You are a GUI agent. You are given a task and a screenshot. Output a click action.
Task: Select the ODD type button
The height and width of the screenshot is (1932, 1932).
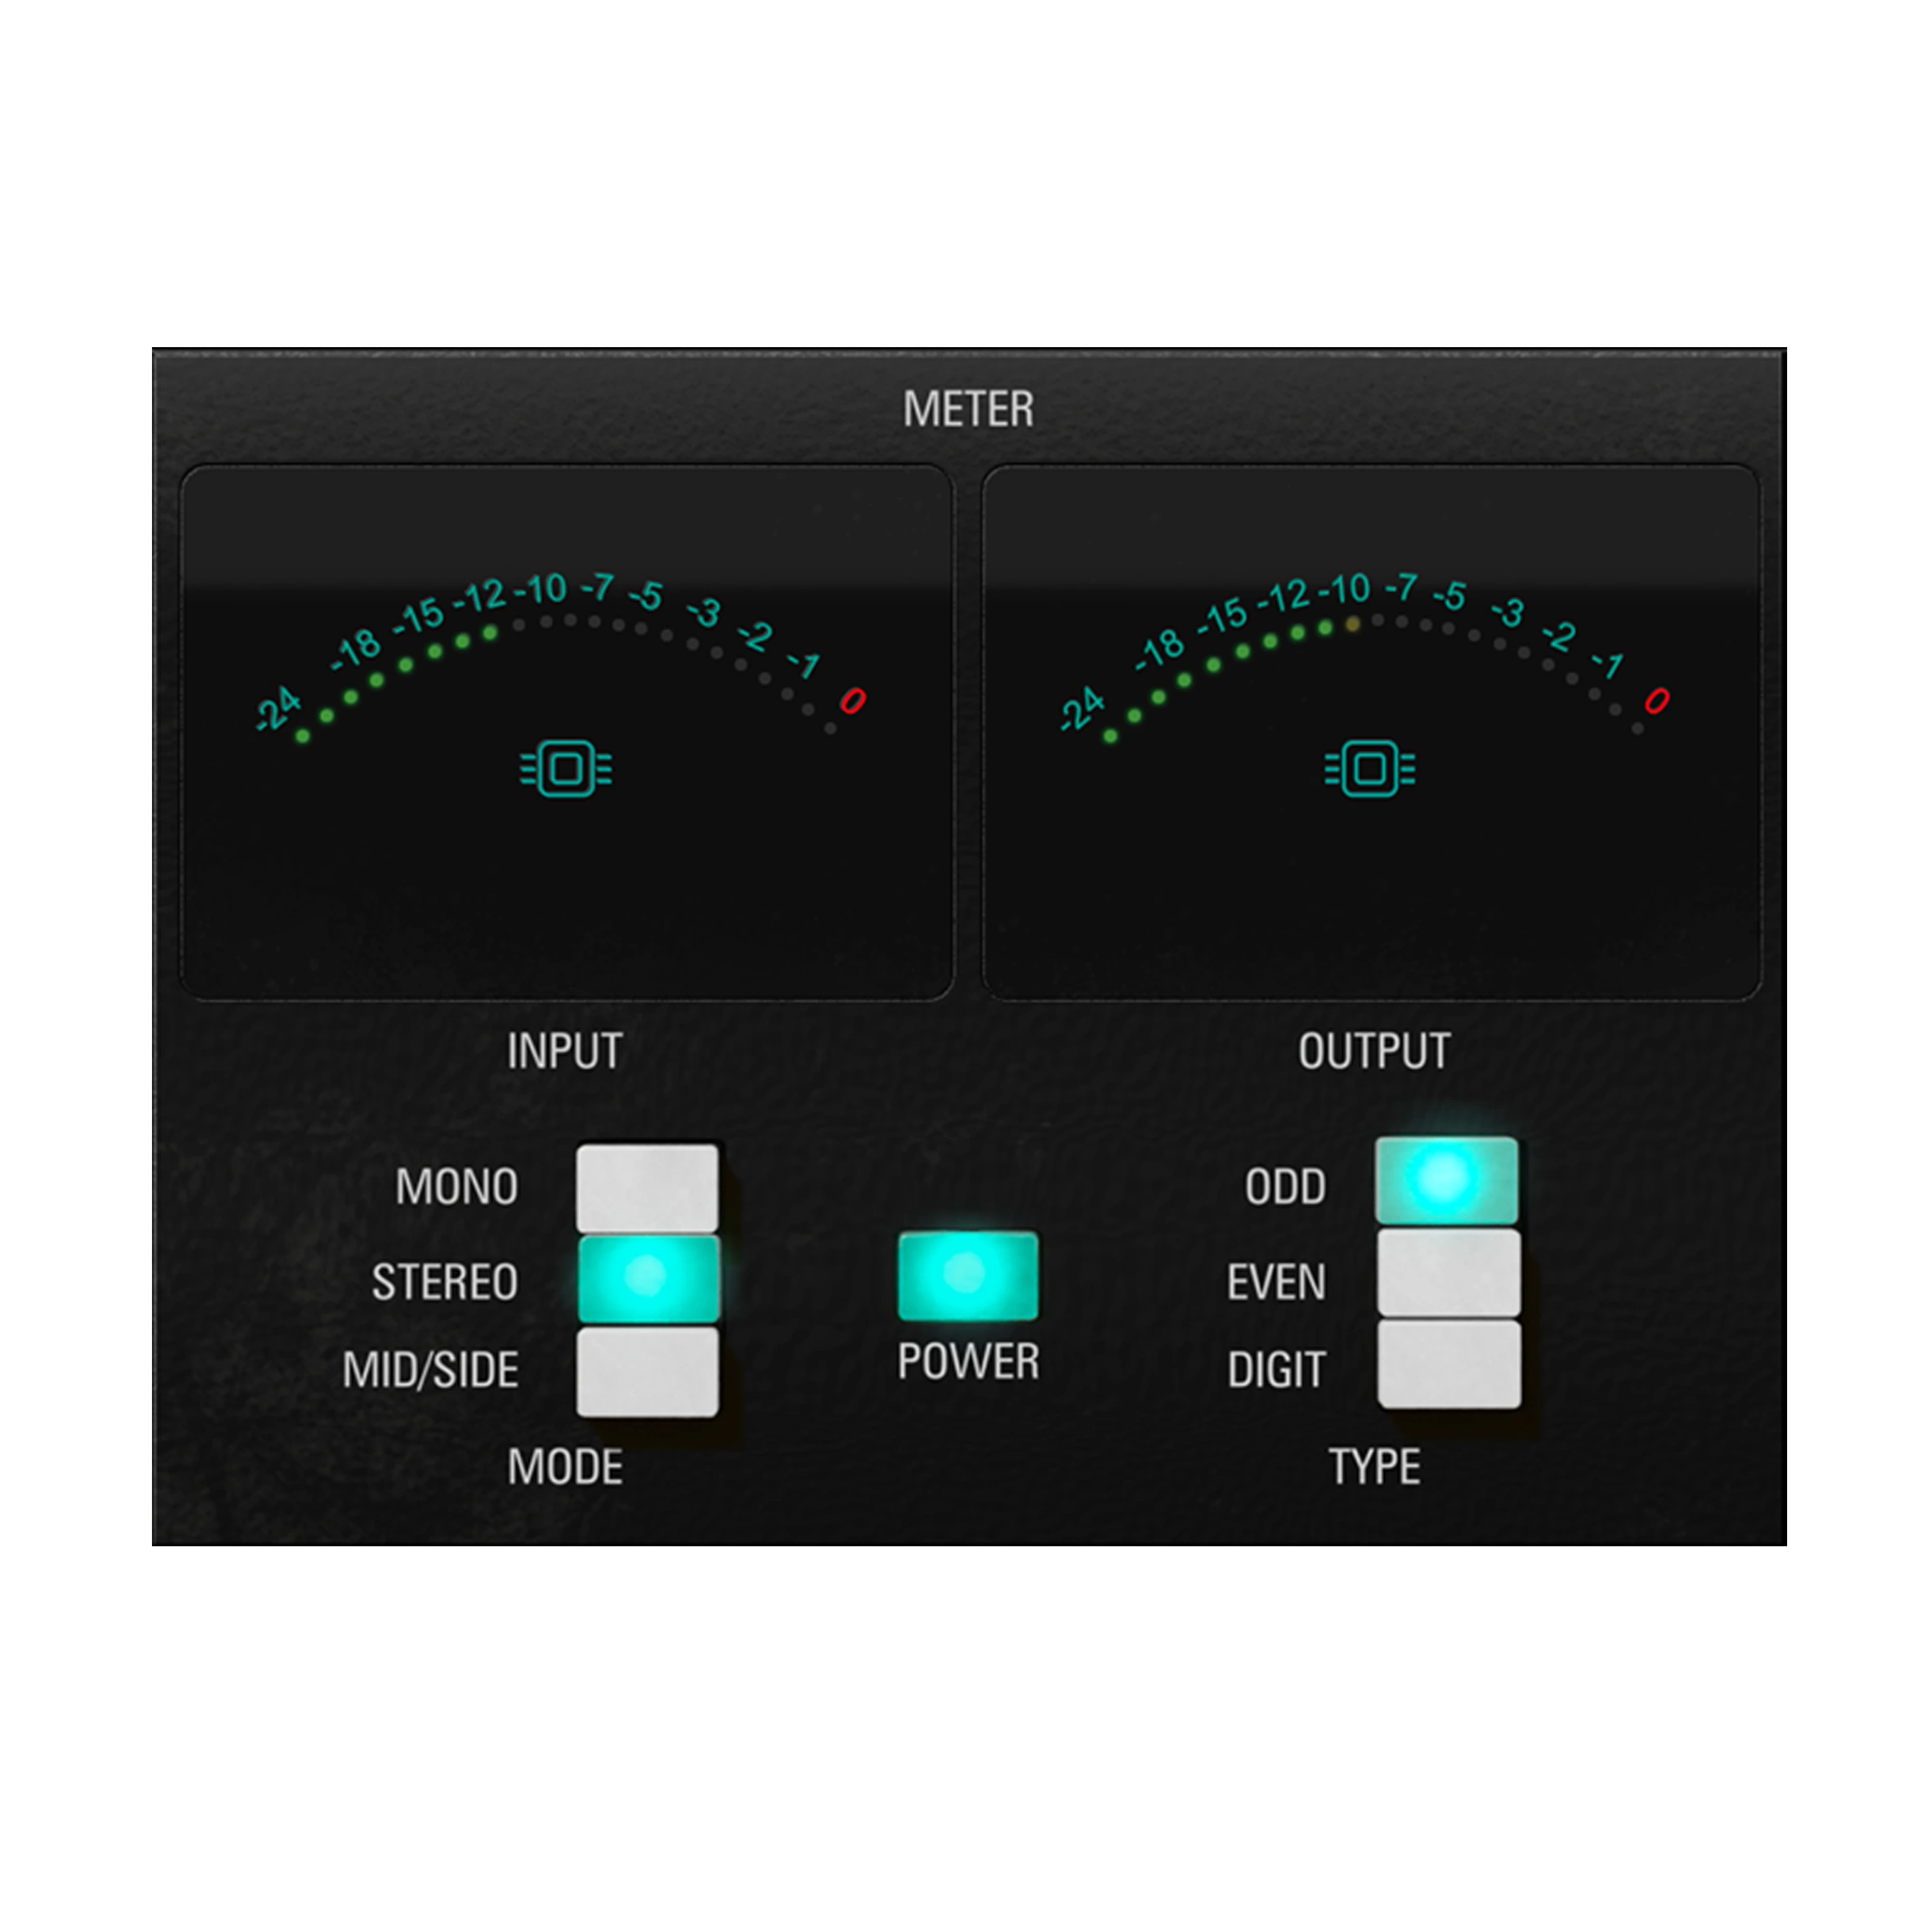pyautogui.click(x=1446, y=1180)
